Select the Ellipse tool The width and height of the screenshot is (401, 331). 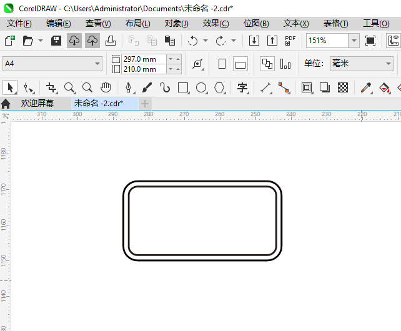click(x=201, y=87)
